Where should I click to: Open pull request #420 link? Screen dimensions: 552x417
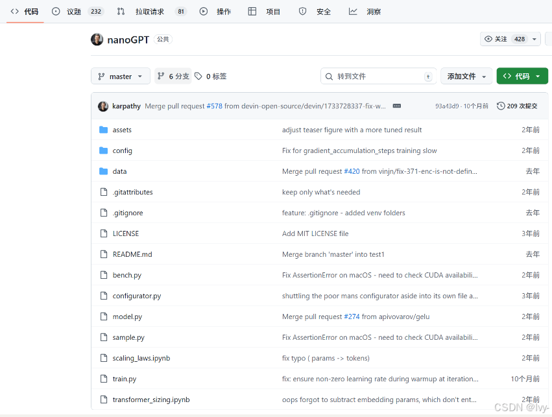click(x=352, y=171)
